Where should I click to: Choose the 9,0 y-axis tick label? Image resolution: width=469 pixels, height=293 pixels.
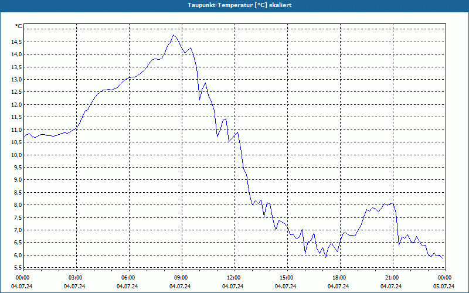click(x=18, y=180)
